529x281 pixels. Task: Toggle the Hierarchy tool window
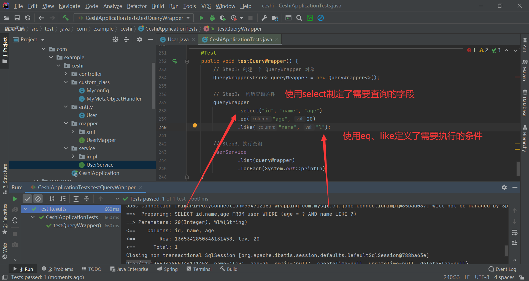click(525, 138)
